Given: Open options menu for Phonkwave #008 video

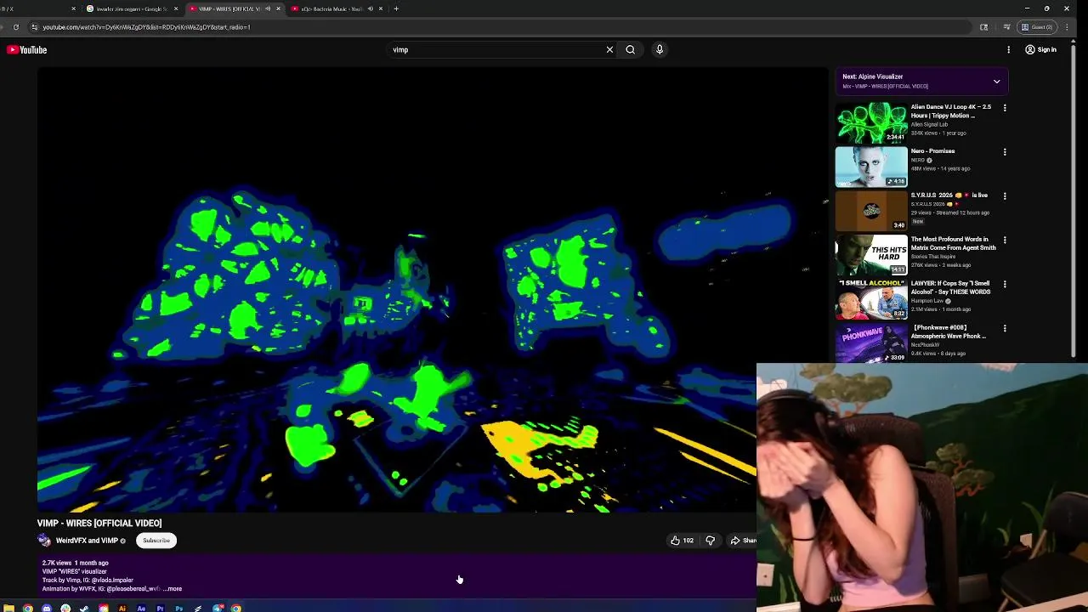Looking at the screenshot, I should pyautogui.click(x=1005, y=329).
